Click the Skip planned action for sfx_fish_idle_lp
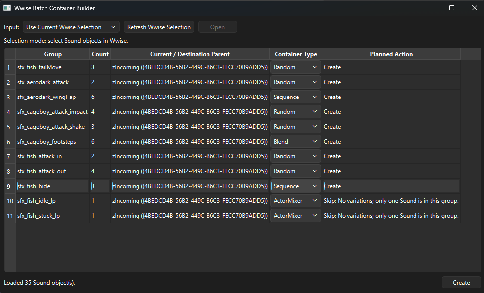Screen dimensions: 484x293 [x=391, y=200]
